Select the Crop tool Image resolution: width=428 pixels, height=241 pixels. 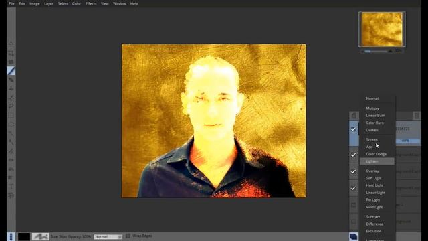pyautogui.click(x=11, y=53)
